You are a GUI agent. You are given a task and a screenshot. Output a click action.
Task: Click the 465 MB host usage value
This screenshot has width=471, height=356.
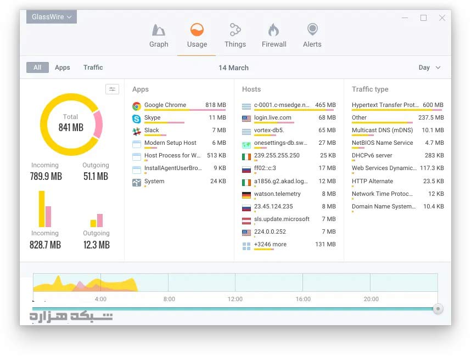pyautogui.click(x=326, y=105)
